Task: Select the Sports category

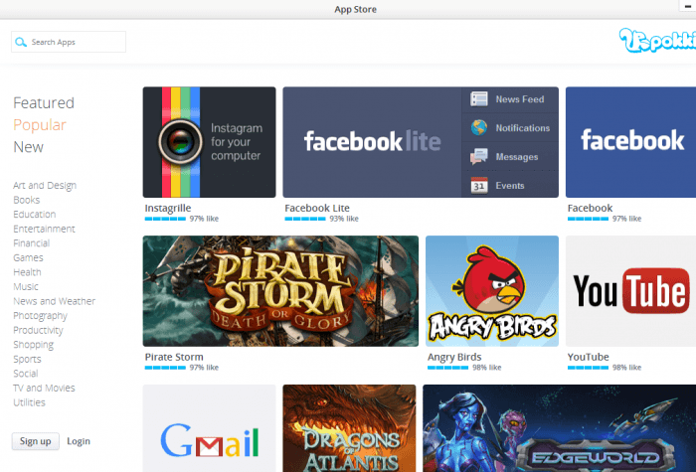Action: 27,360
